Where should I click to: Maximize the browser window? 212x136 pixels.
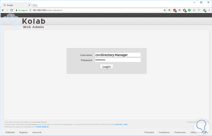click(201, 2)
